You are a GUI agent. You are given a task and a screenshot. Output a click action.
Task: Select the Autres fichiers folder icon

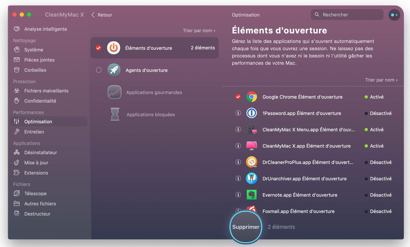pyautogui.click(x=17, y=204)
